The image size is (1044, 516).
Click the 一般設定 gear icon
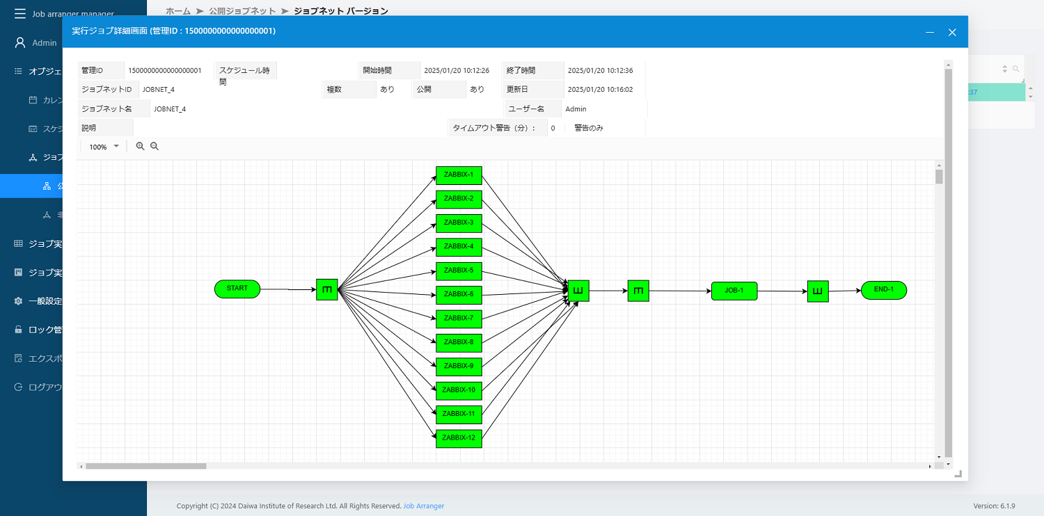pos(19,301)
